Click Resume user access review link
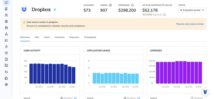Viewport: 214px width, 99px height. pyautogui.click(x=190, y=24)
